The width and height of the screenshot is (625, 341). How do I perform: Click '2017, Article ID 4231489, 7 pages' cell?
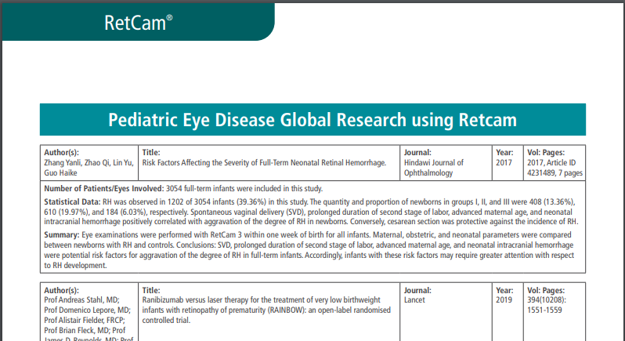pyautogui.click(x=555, y=168)
